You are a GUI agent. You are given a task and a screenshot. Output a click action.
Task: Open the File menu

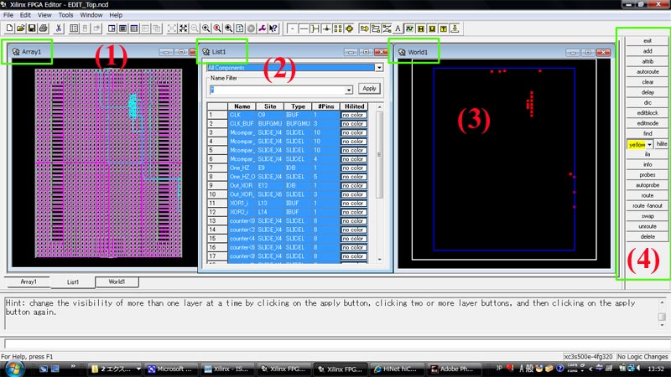[8, 15]
